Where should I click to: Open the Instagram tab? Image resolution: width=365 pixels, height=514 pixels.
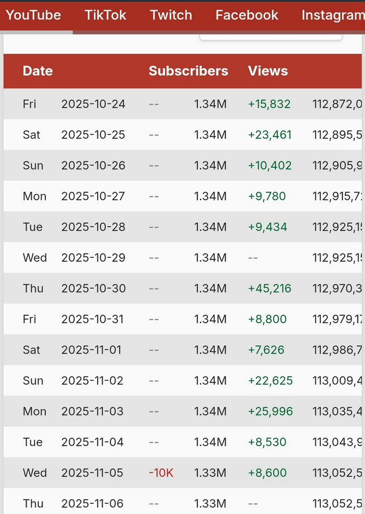[333, 15]
